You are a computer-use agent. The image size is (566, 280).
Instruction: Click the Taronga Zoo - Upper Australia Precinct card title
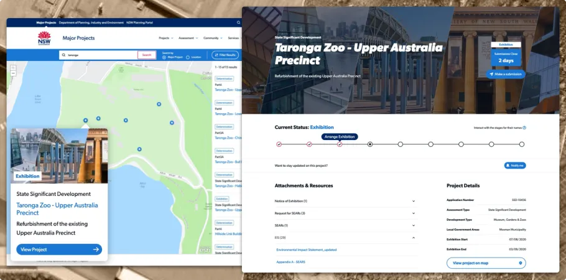57,209
